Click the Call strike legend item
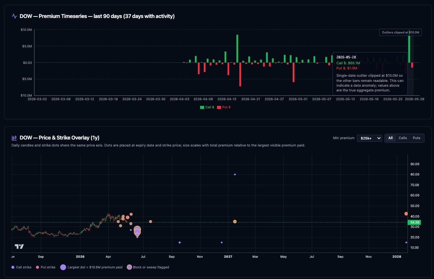The height and width of the screenshot is (279, 434). coord(21,267)
